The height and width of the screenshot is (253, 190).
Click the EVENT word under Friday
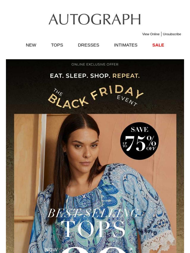(x=127, y=100)
